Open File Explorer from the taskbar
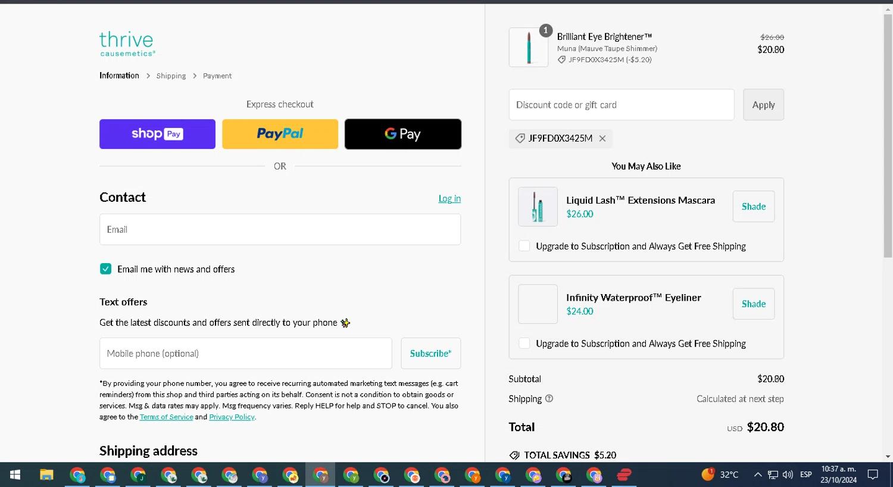 pos(46,474)
